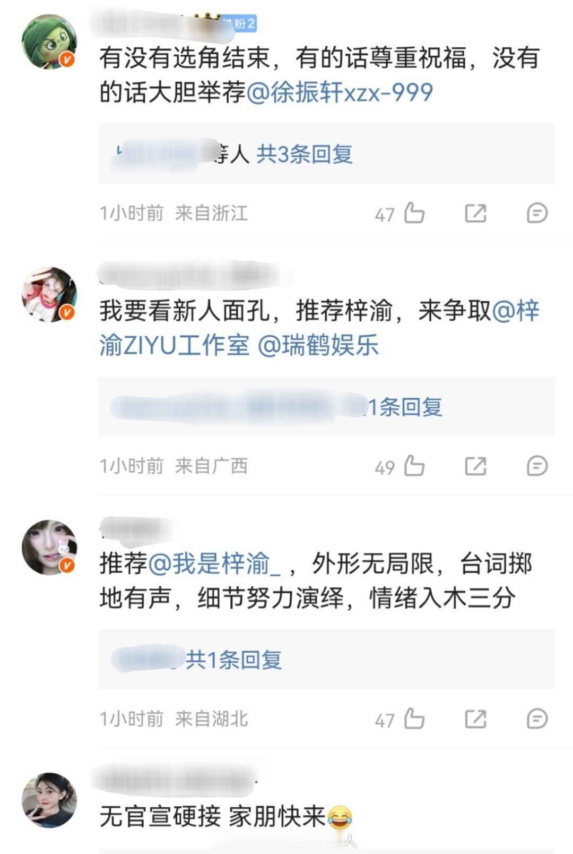573x854 pixels.
Task: Expand the 1条回复 thread under 广西 comment
Action: tap(405, 407)
